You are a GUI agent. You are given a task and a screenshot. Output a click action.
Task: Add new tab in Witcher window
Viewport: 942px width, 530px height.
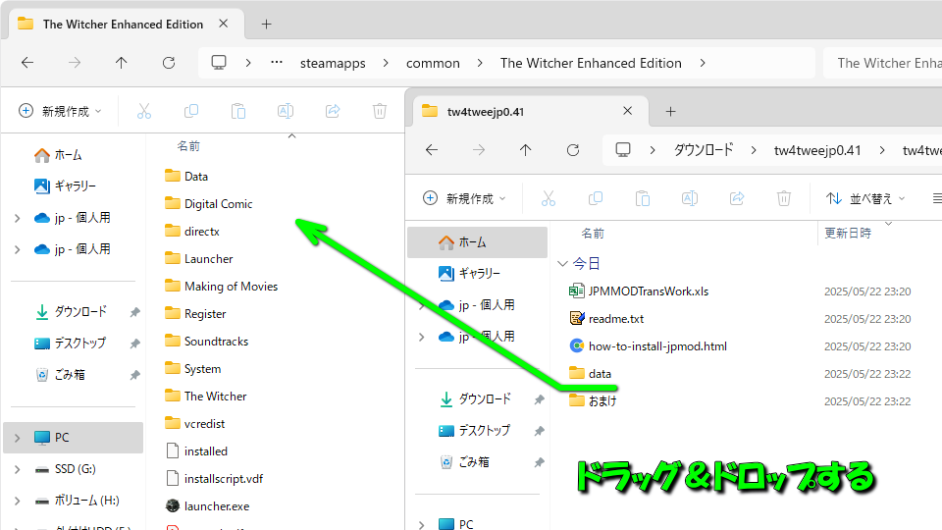coord(266,24)
